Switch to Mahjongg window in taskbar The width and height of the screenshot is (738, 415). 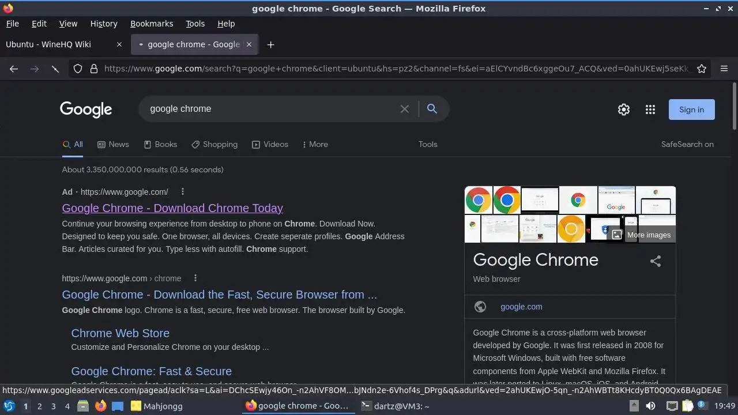[157, 406]
